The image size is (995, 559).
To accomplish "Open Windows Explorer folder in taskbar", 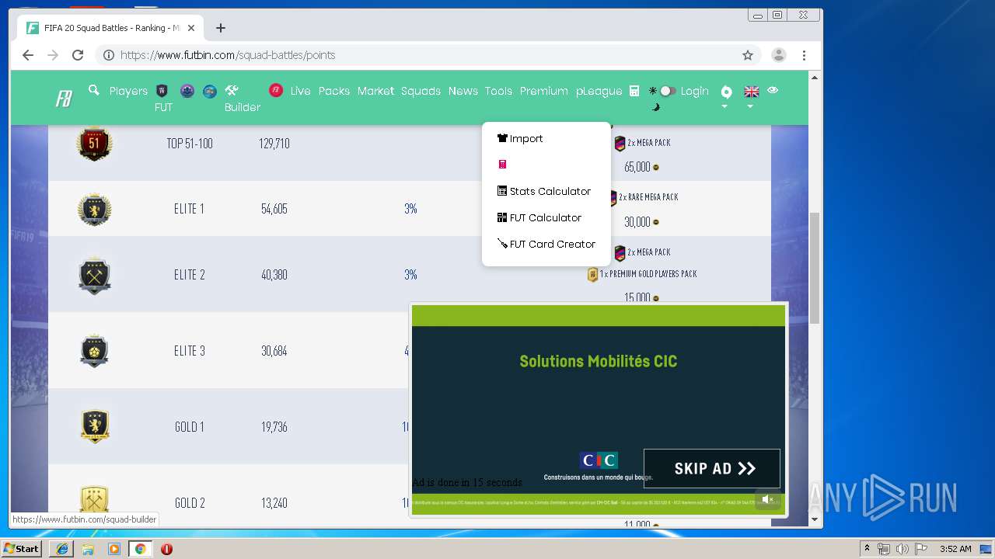I will pos(88,549).
